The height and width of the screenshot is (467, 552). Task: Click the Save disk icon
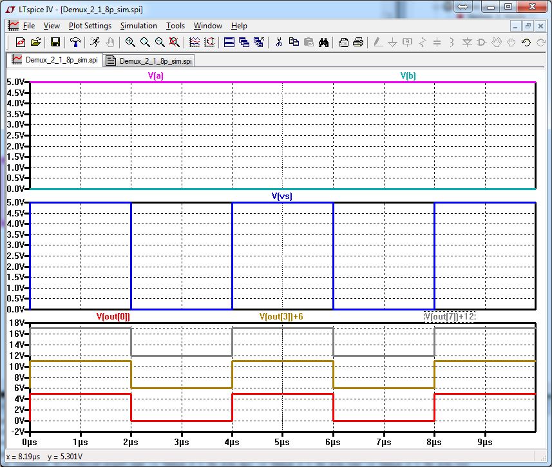click(x=55, y=43)
